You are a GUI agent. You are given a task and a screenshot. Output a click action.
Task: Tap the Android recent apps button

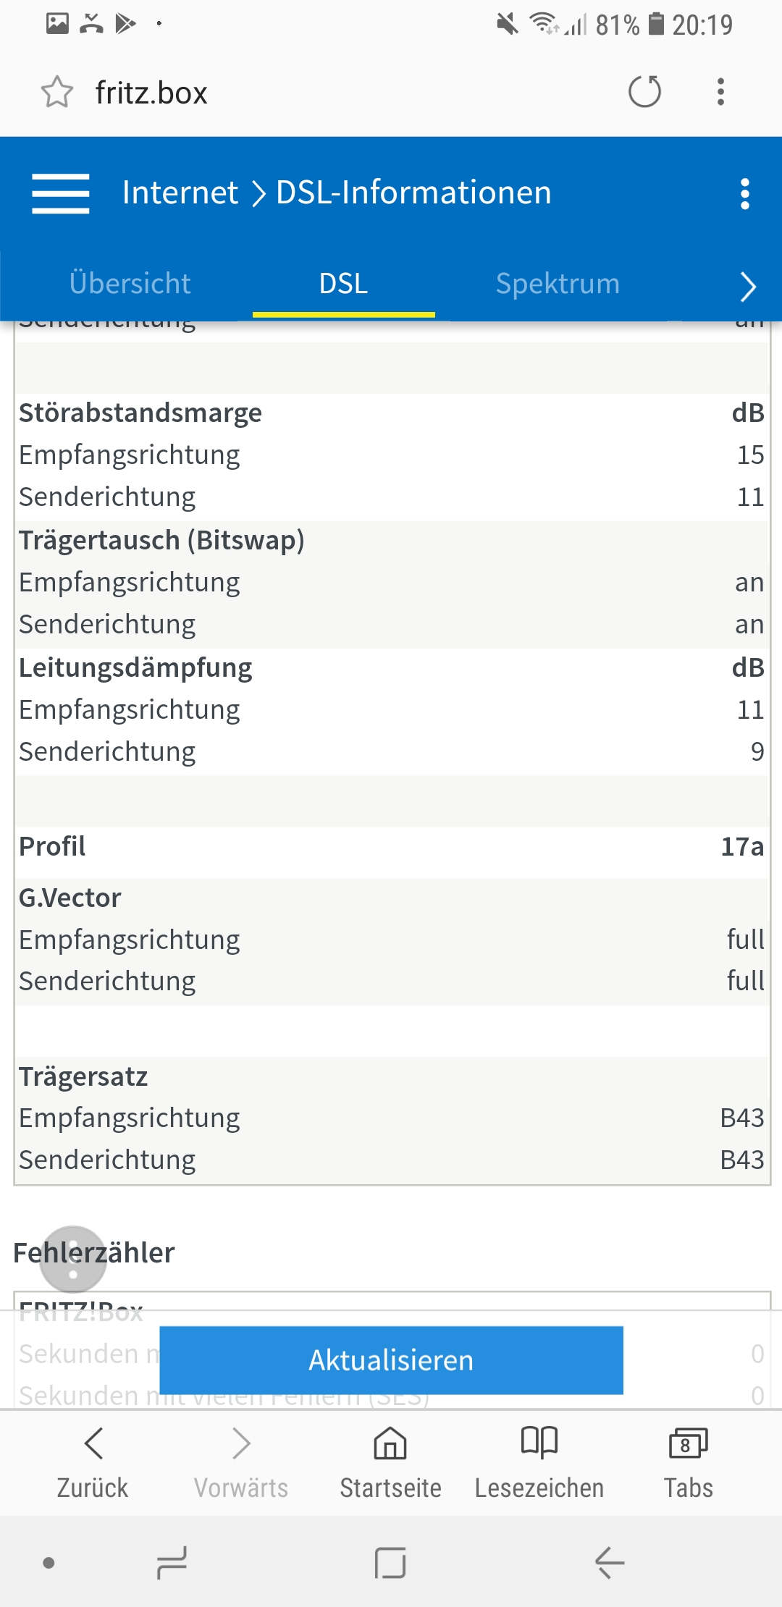pyautogui.click(x=172, y=1563)
